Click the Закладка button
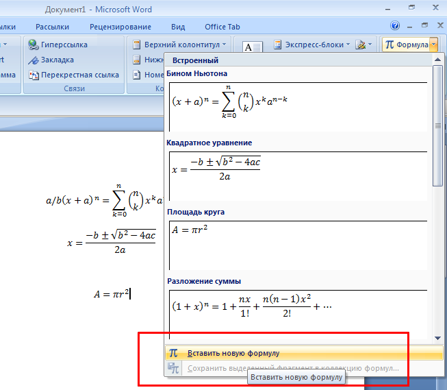This screenshot has width=447, height=390. pos(51,60)
